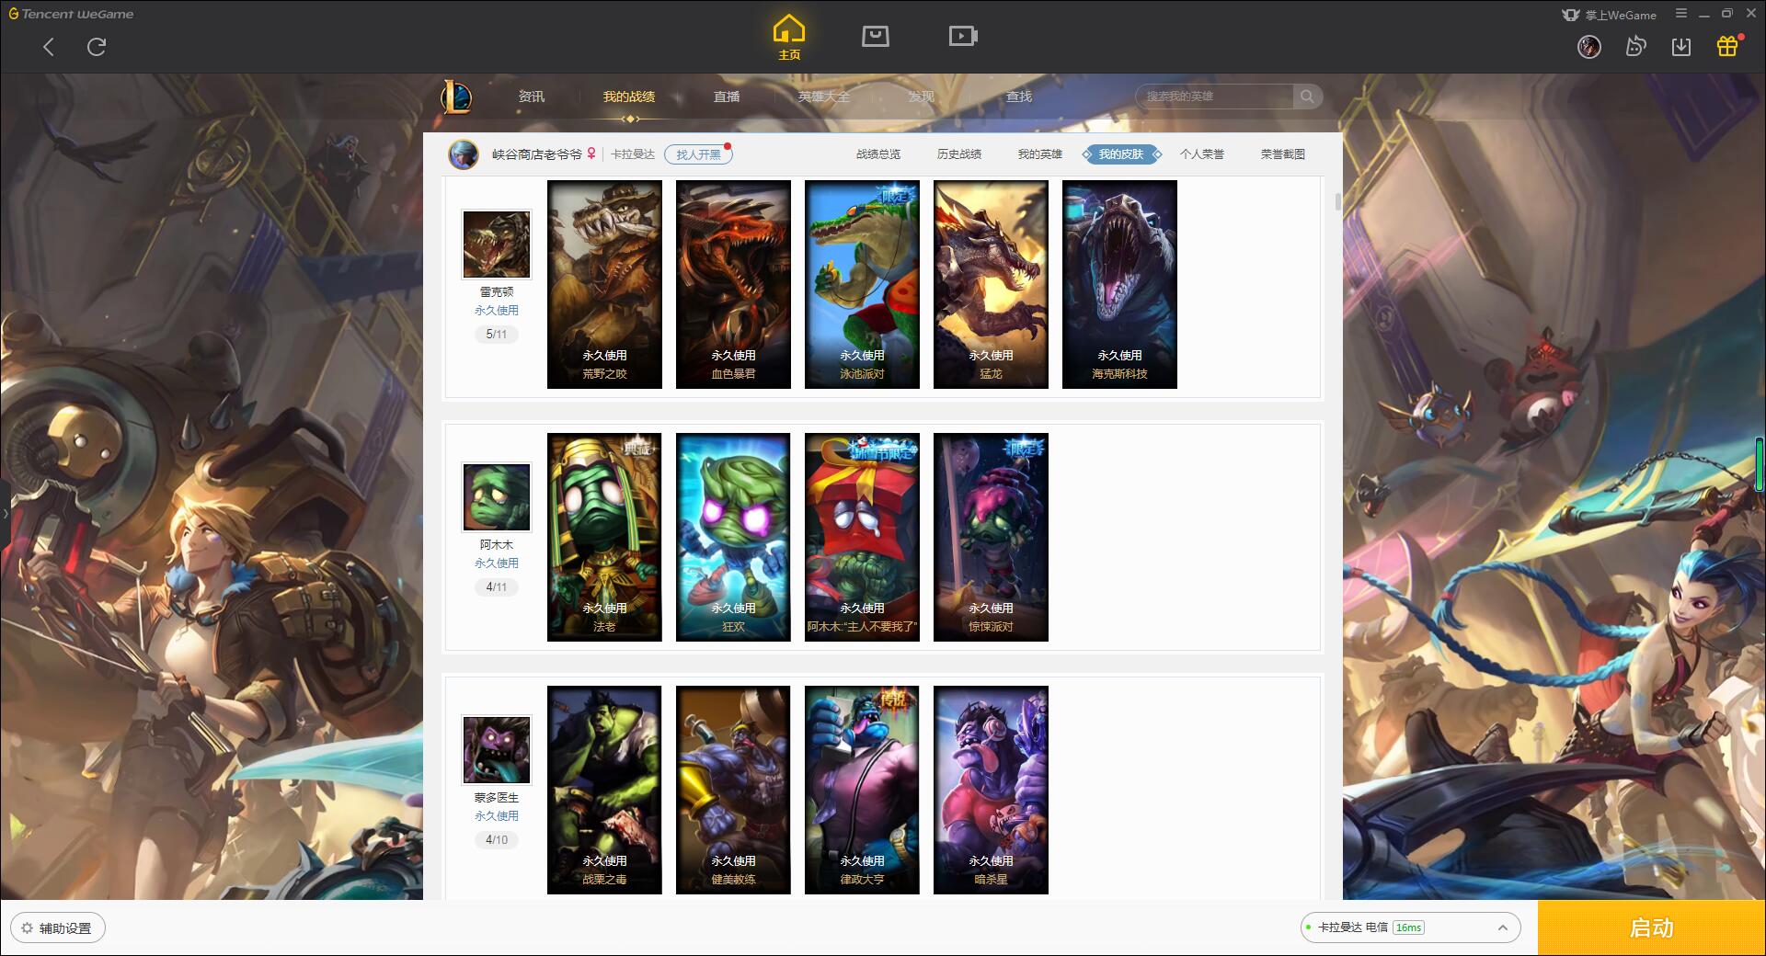Open the 泳池派对 skin card
Viewport: 1766px width, 956px height.
tap(862, 284)
